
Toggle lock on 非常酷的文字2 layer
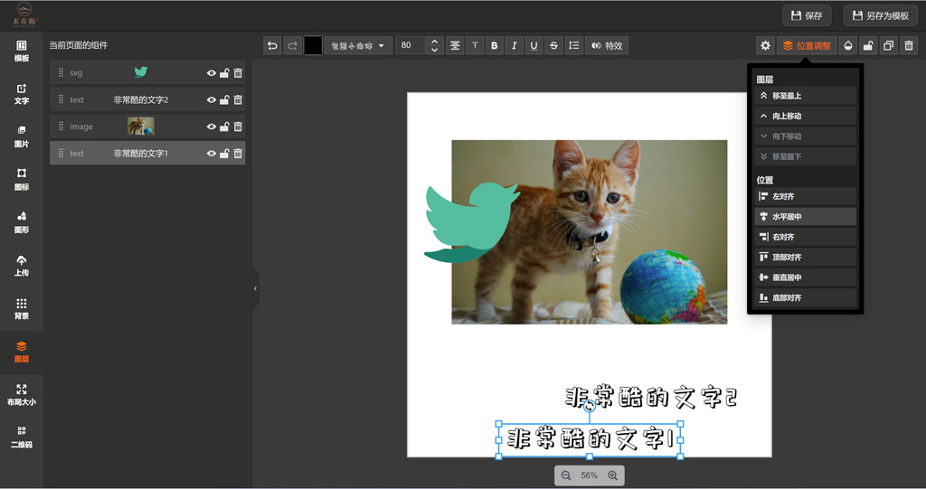pyautogui.click(x=224, y=99)
